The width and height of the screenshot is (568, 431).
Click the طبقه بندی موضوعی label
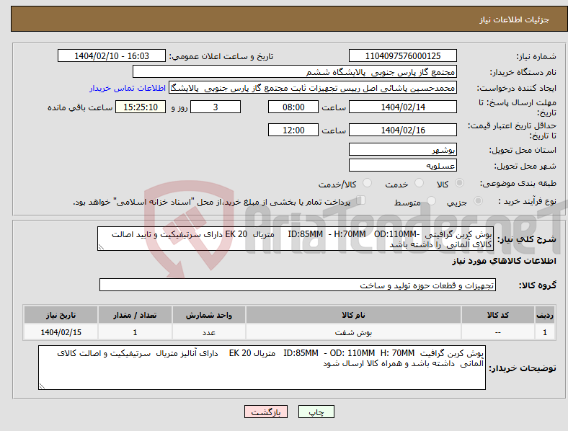pos(518,184)
